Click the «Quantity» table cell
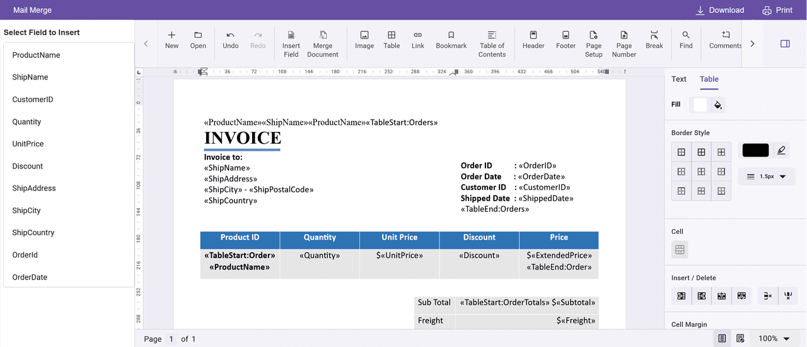The image size is (807, 347). coord(320,264)
